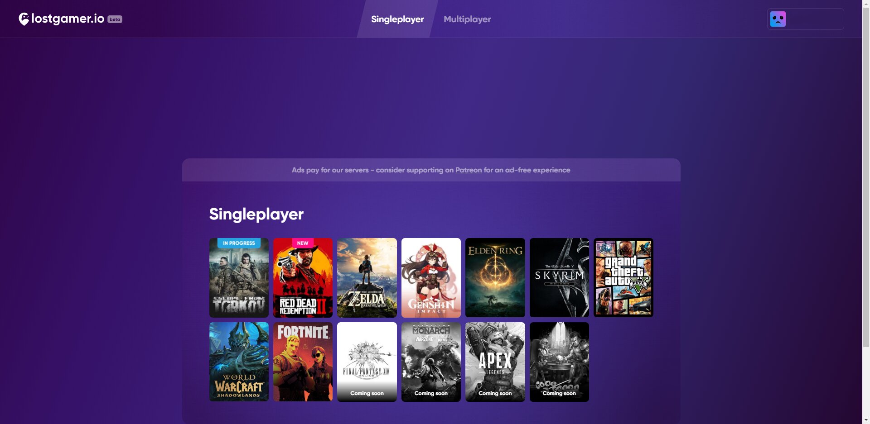Switch to the Multiplayer tab
The height and width of the screenshot is (424, 870).
click(467, 19)
